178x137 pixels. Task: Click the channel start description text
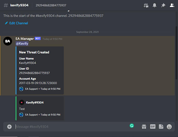click(53, 16)
